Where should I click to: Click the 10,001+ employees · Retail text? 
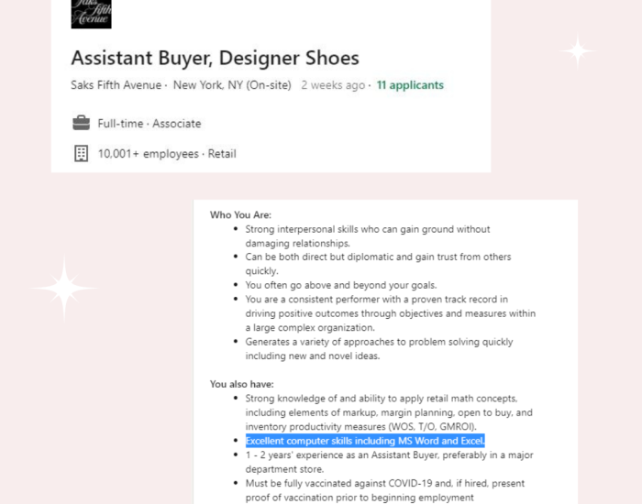[167, 154]
